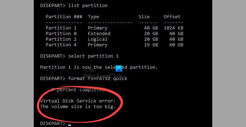This screenshot has height=127, width=246.
Task: Click the blinking cursor after the DISKPART prompt
Action: 70,125
